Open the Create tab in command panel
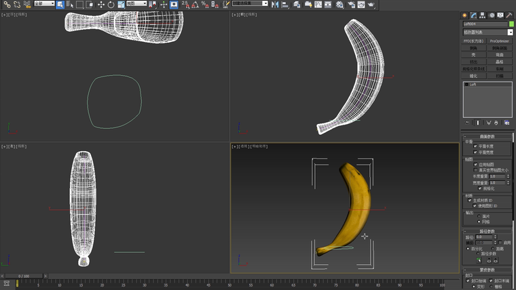 [465, 15]
